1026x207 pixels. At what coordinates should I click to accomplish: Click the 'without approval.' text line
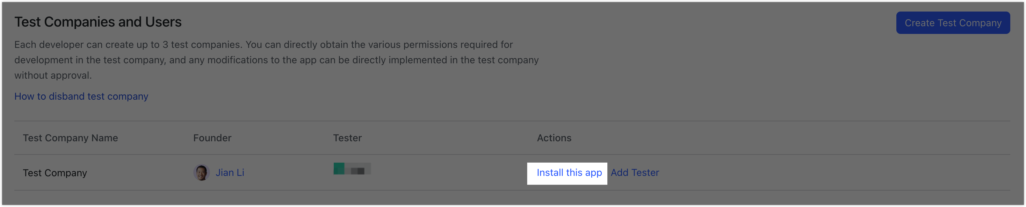pos(53,76)
